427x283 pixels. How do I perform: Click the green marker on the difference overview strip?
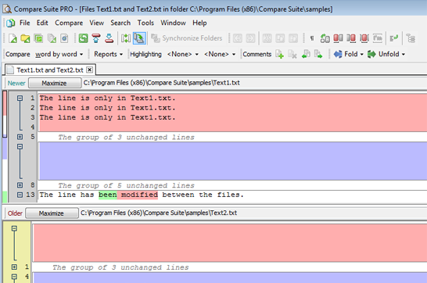tap(5, 197)
